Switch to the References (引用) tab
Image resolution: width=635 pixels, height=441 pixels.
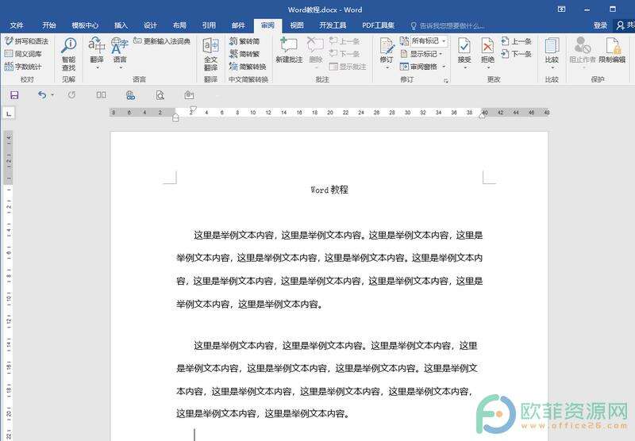coord(209,25)
